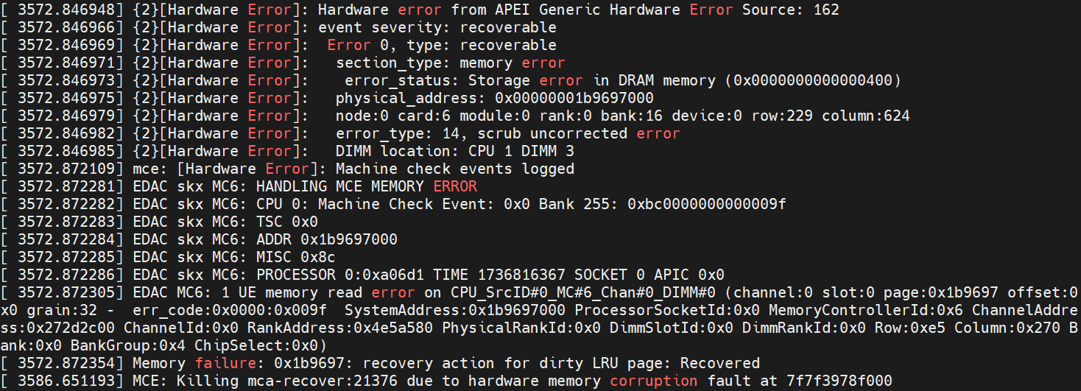
Task: Click 'section_type: memory error' text
Action: (451, 63)
